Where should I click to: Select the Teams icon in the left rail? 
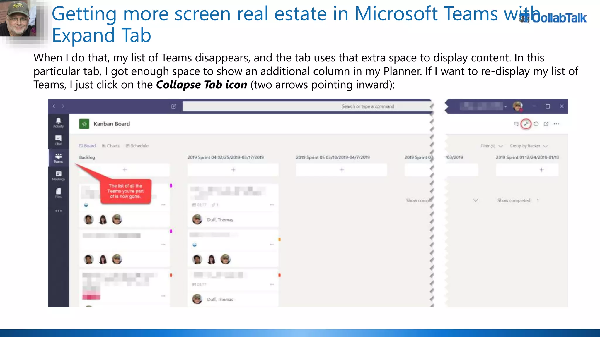coord(58,158)
